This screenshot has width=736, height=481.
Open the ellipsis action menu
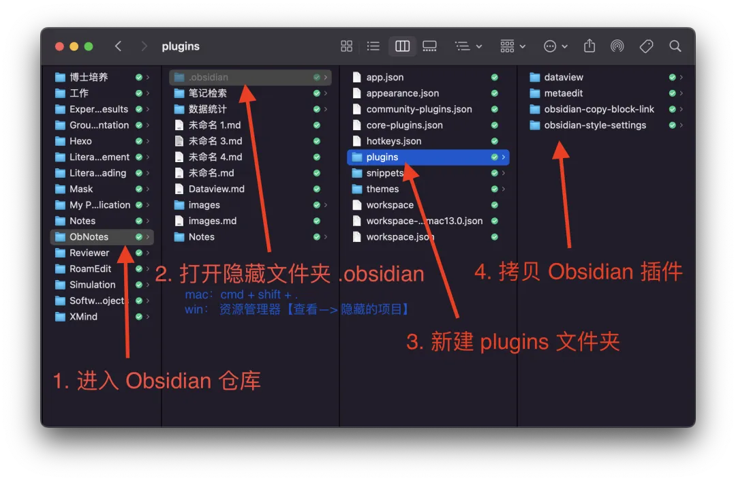[555, 46]
